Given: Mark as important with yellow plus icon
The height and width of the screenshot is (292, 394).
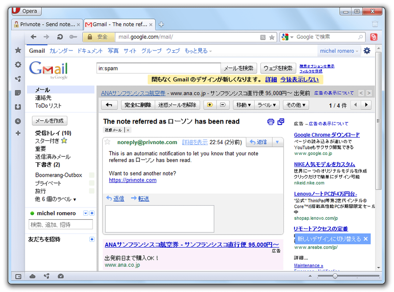Looking at the screenshot, I should click(210, 105).
